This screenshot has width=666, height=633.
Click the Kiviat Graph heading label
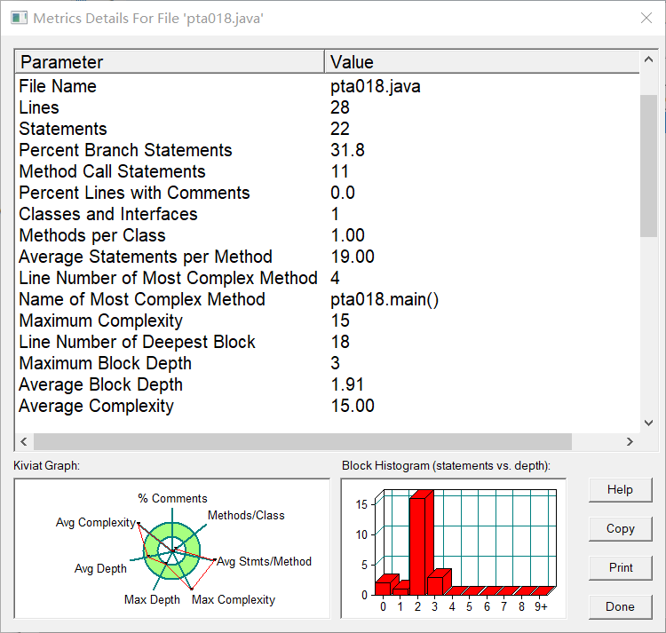[46, 466]
